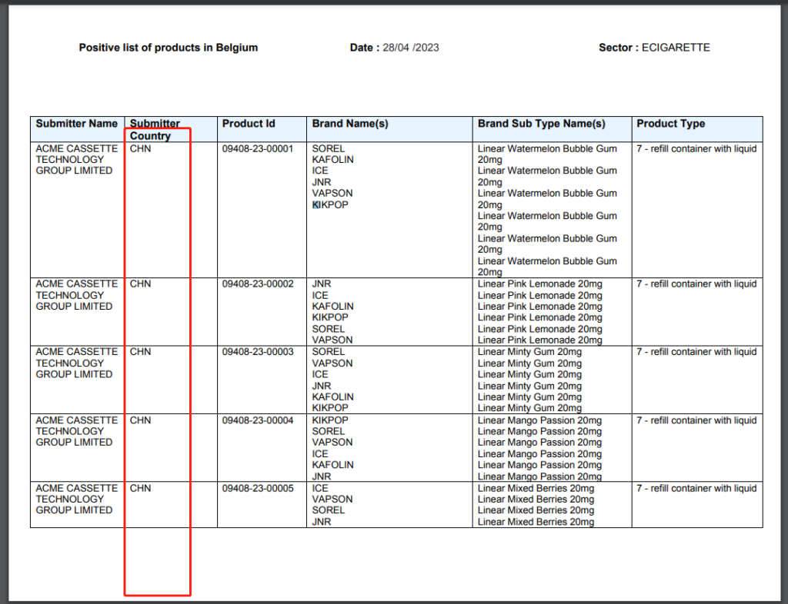Viewport: 788px width, 604px height.
Task: Click VAPSON brand in the 09408-23-00005 row
Action: point(332,499)
